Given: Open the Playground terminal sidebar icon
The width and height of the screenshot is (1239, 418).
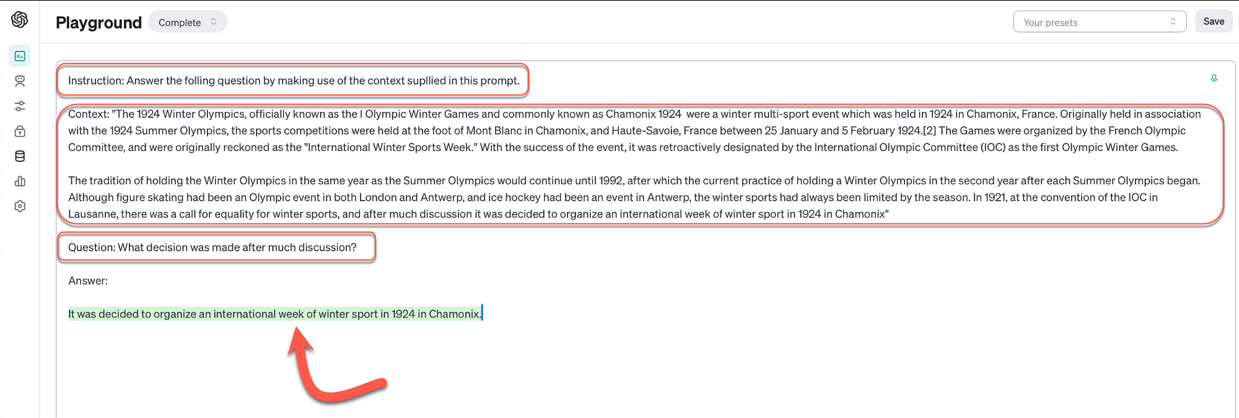Looking at the screenshot, I should [x=20, y=56].
